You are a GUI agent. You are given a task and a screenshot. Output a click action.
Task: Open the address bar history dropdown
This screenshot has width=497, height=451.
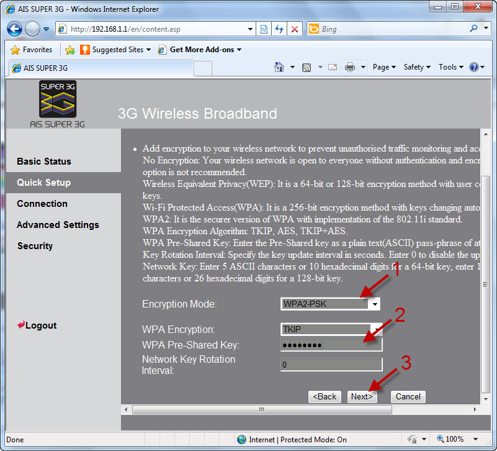pyautogui.click(x=250, y=29)
